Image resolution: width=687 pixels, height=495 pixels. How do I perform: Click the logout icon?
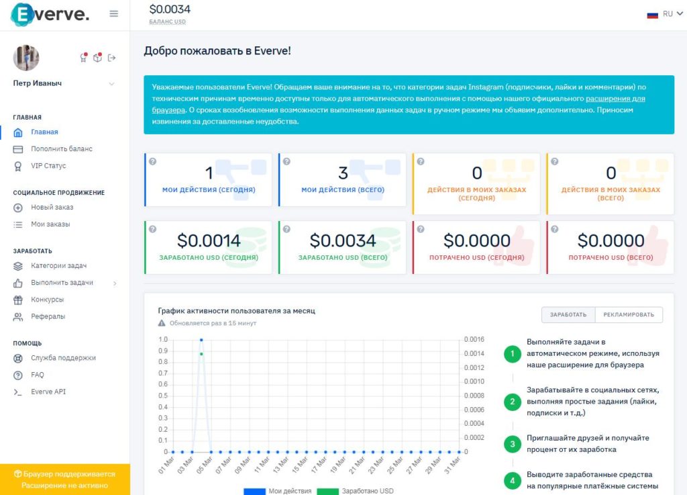112,58
